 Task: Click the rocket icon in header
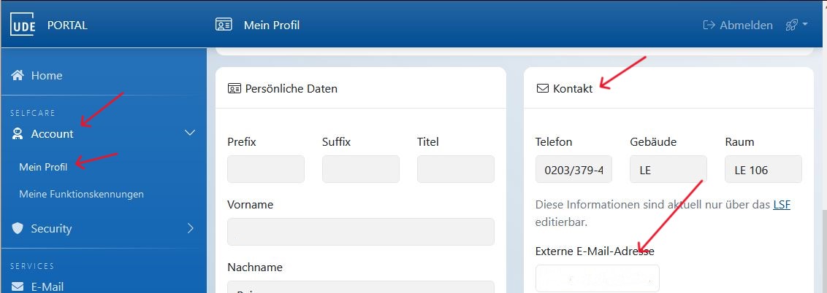coord(791,25)
